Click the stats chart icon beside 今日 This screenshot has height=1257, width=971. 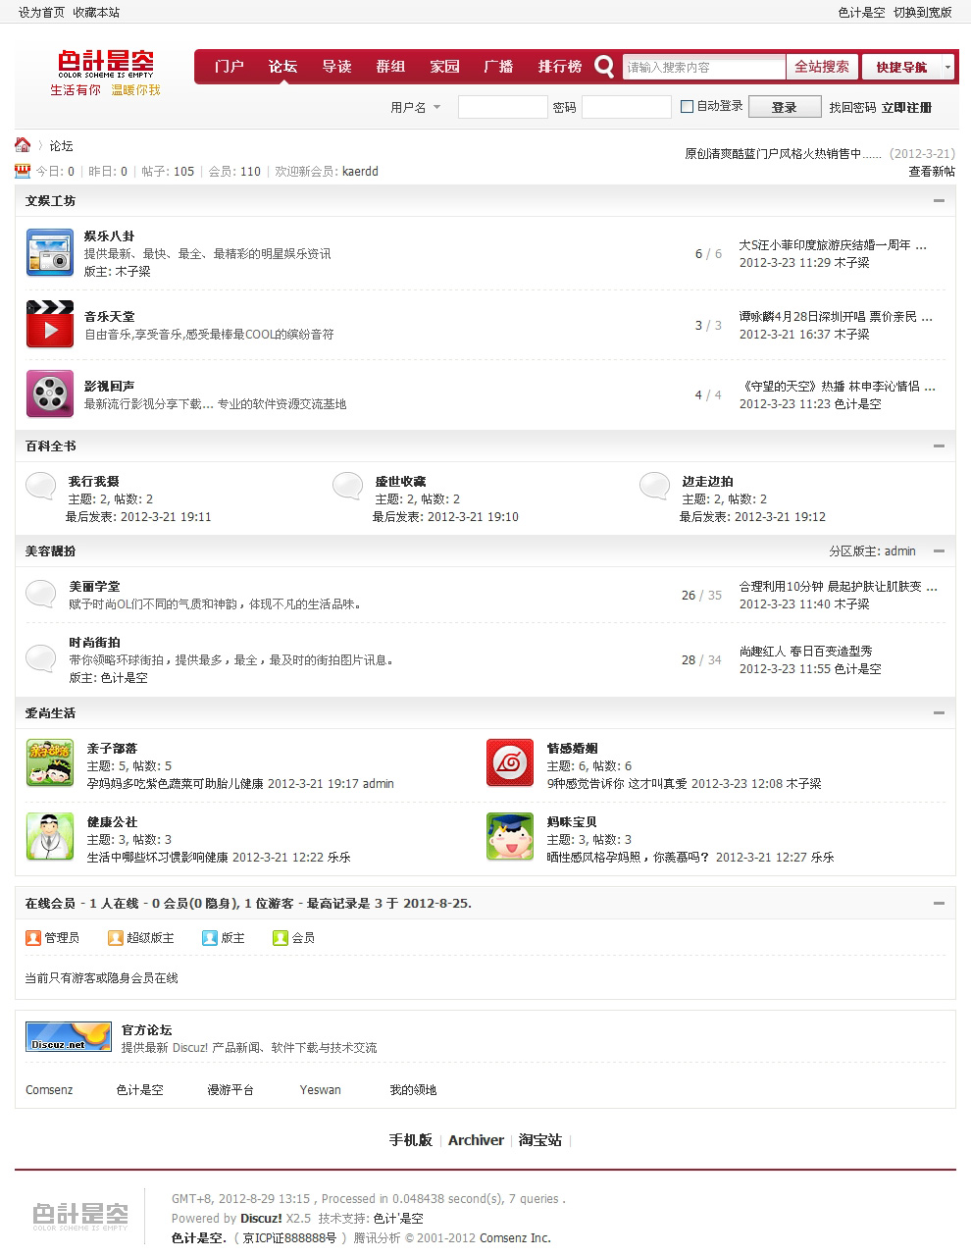point(23,171)
